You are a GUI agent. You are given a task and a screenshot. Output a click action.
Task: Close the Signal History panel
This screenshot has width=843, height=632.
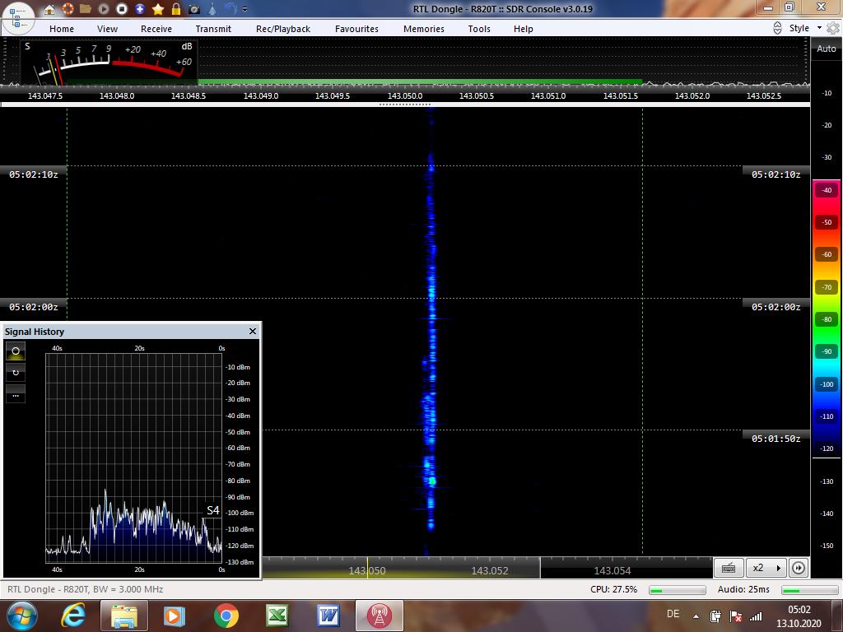pyautogui.click(x=253, y=331)
